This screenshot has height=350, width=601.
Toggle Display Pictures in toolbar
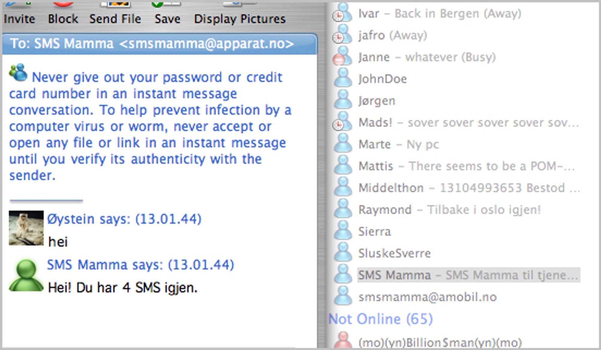[240, 14]
